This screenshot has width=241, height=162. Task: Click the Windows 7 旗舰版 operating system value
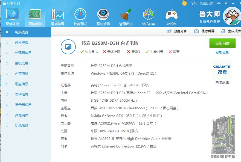tap(123, 73)
